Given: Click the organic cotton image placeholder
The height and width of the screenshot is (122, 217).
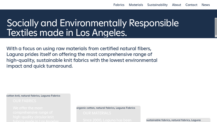Looking at the screenshot, I should tap(106, 108).
